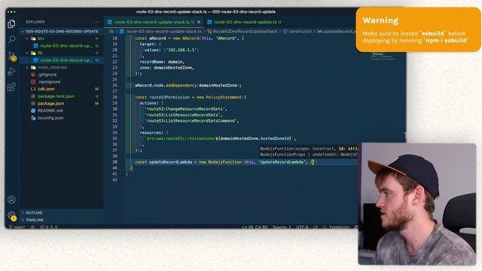The image size is (482, 271).
Task: Click the PolicyStatement identifier on line 28
Action: [x=224, y=97]
